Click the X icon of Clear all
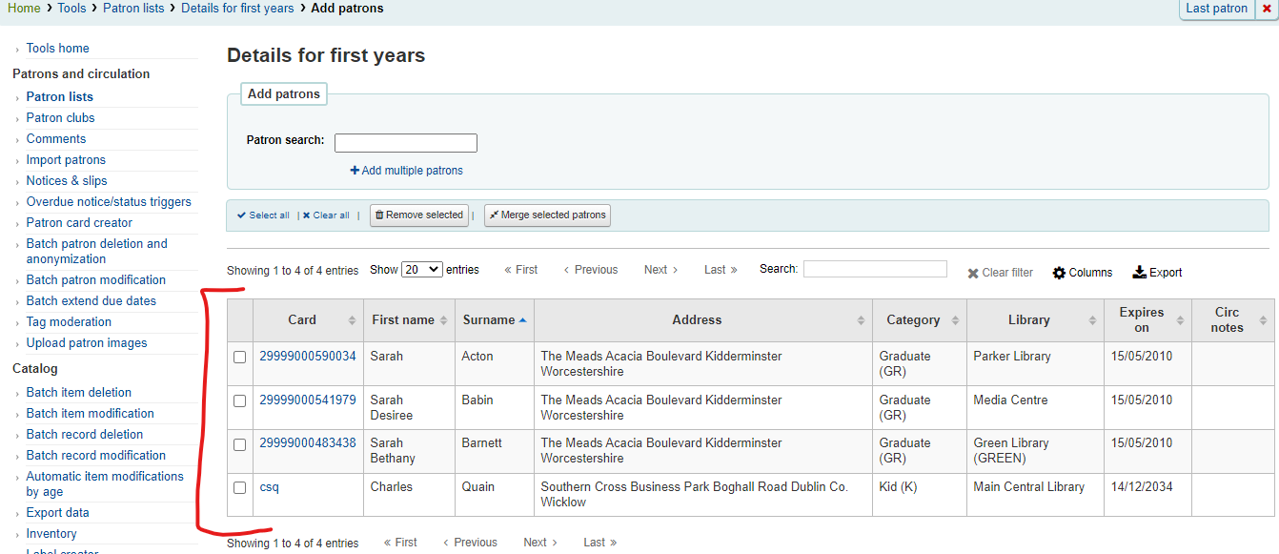Viewport: 1279px width, 554px height. [307, 215]
